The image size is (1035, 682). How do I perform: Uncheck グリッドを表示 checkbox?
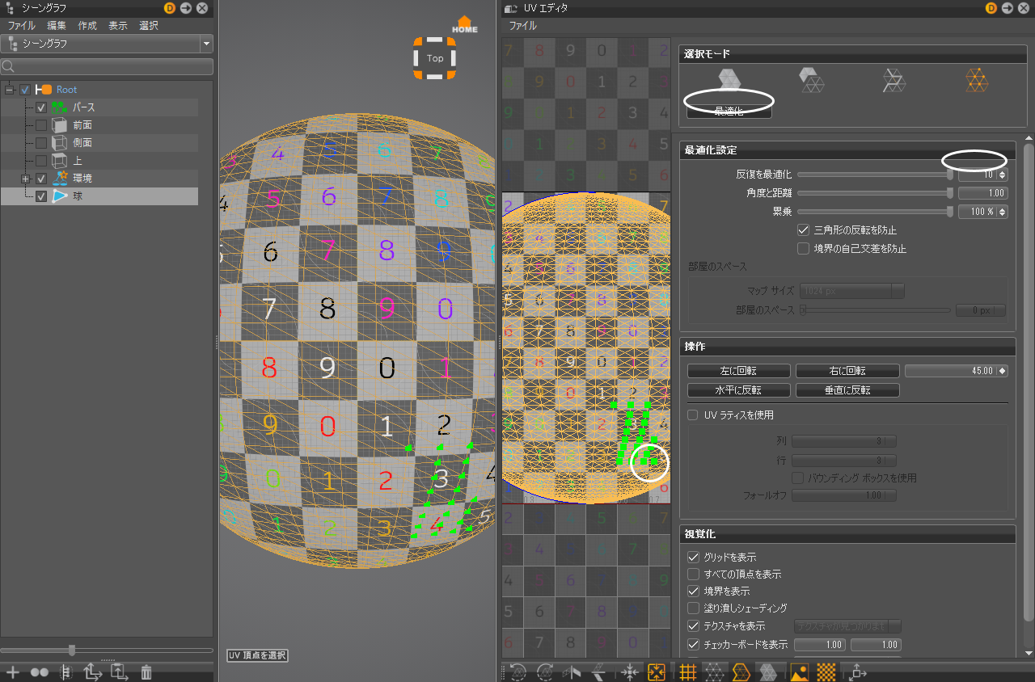tap(693, 558)
